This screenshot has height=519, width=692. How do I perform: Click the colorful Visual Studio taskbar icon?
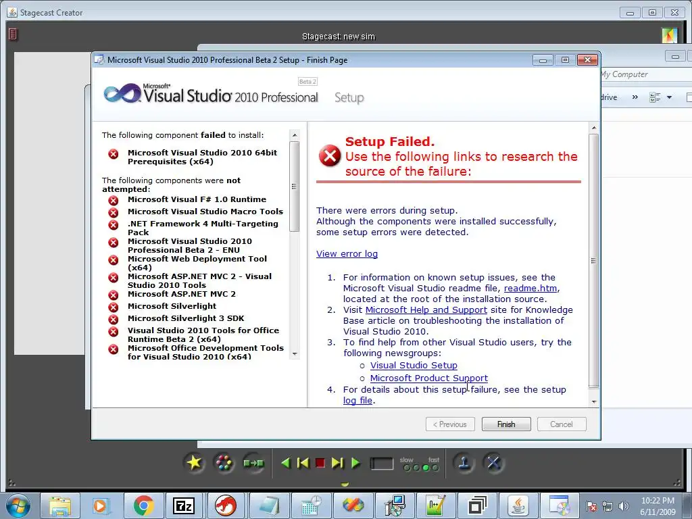[353, 506]
